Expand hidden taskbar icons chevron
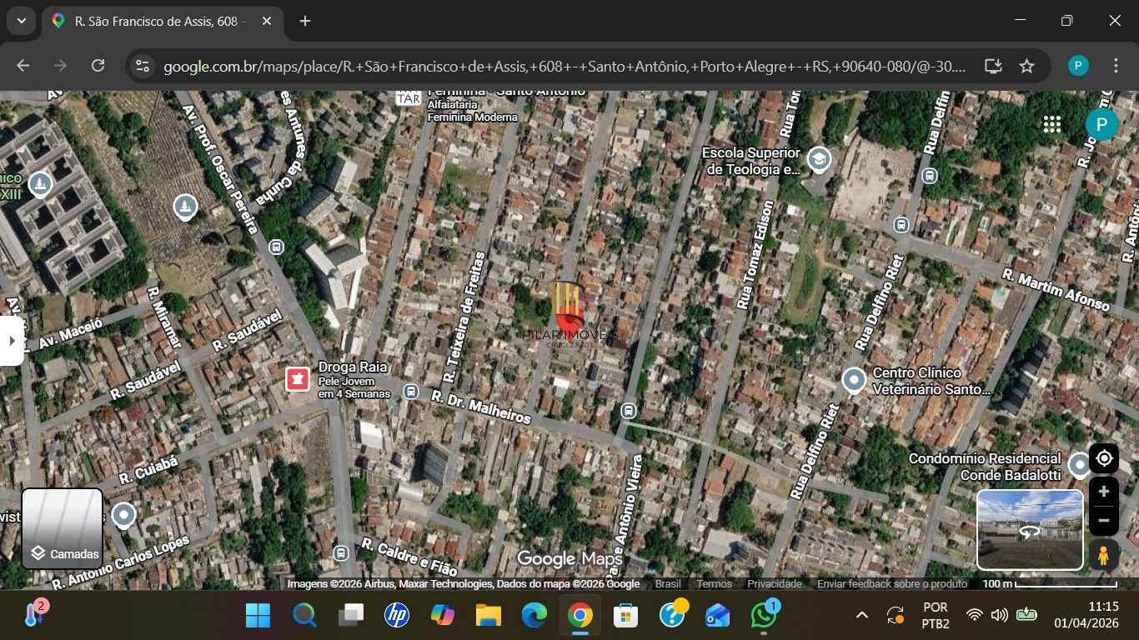 [861, 617]
